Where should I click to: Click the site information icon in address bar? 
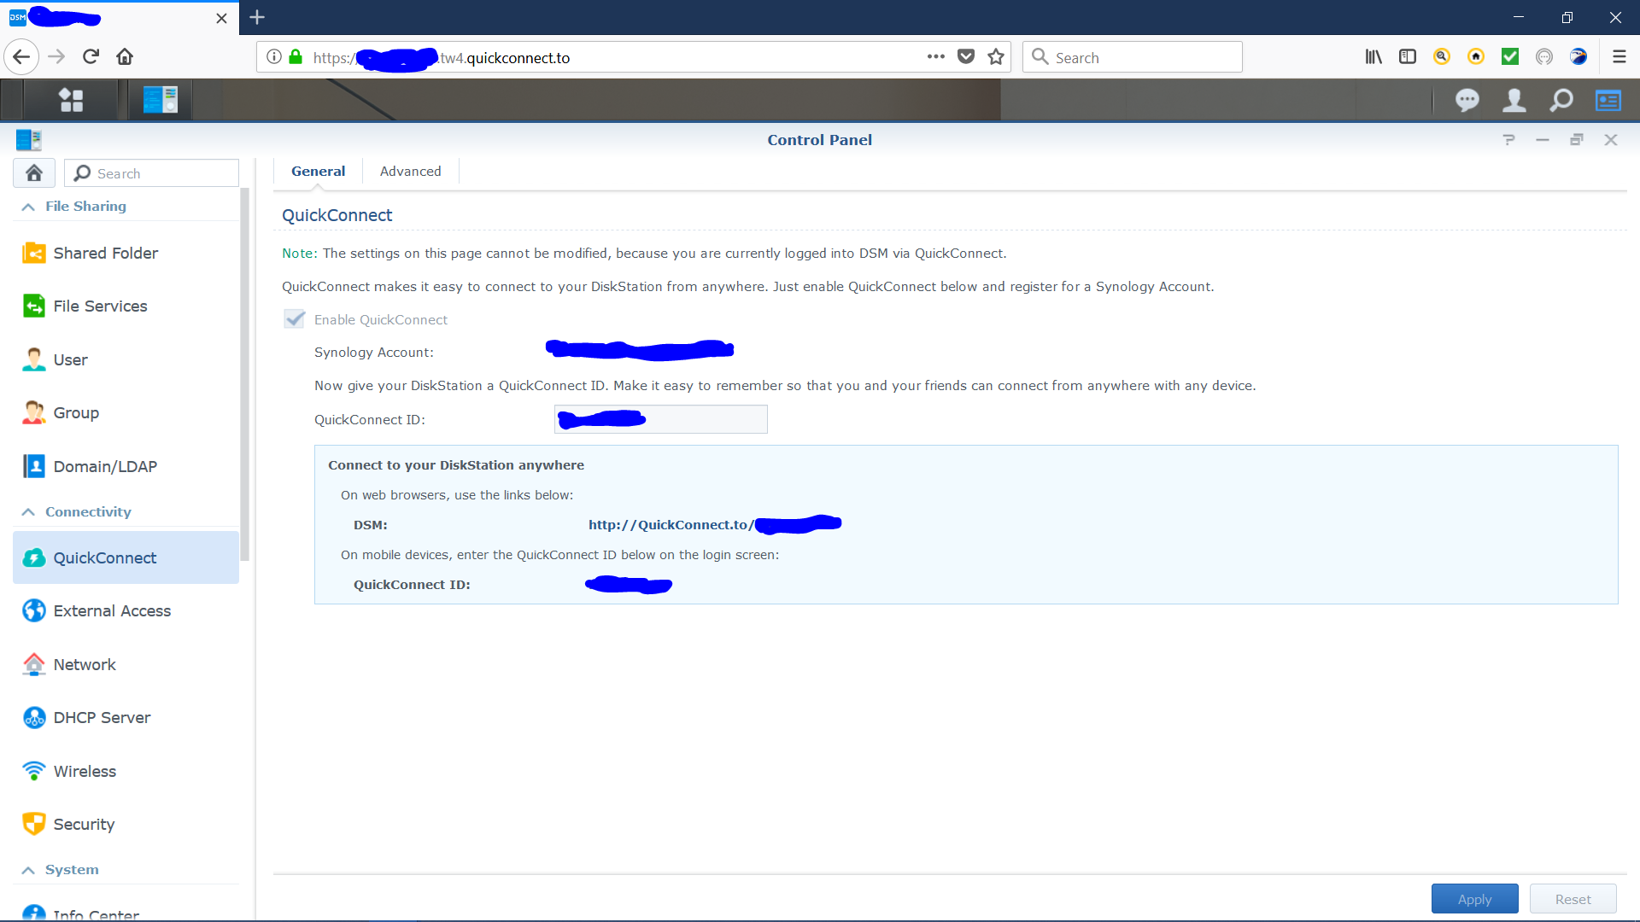pos(274,57)
